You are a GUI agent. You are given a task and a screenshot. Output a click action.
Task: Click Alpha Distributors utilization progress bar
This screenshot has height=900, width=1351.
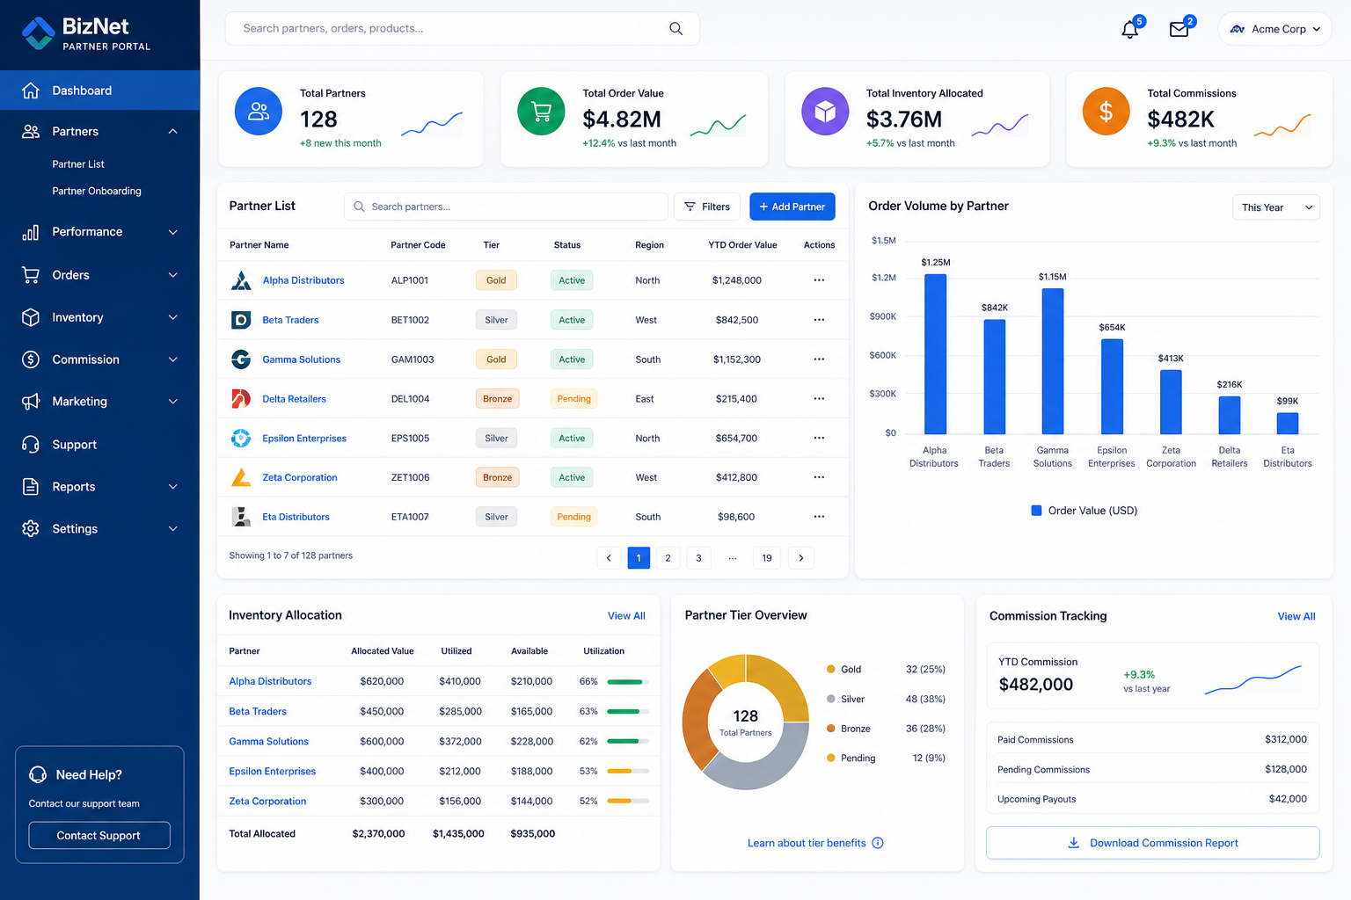pos(628,682)
